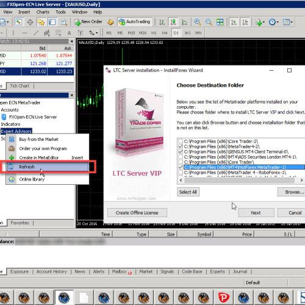Screen dimensions: 305x305
Task: Toggle the Terminal panel icon
Action: click(x=52, y=22)
